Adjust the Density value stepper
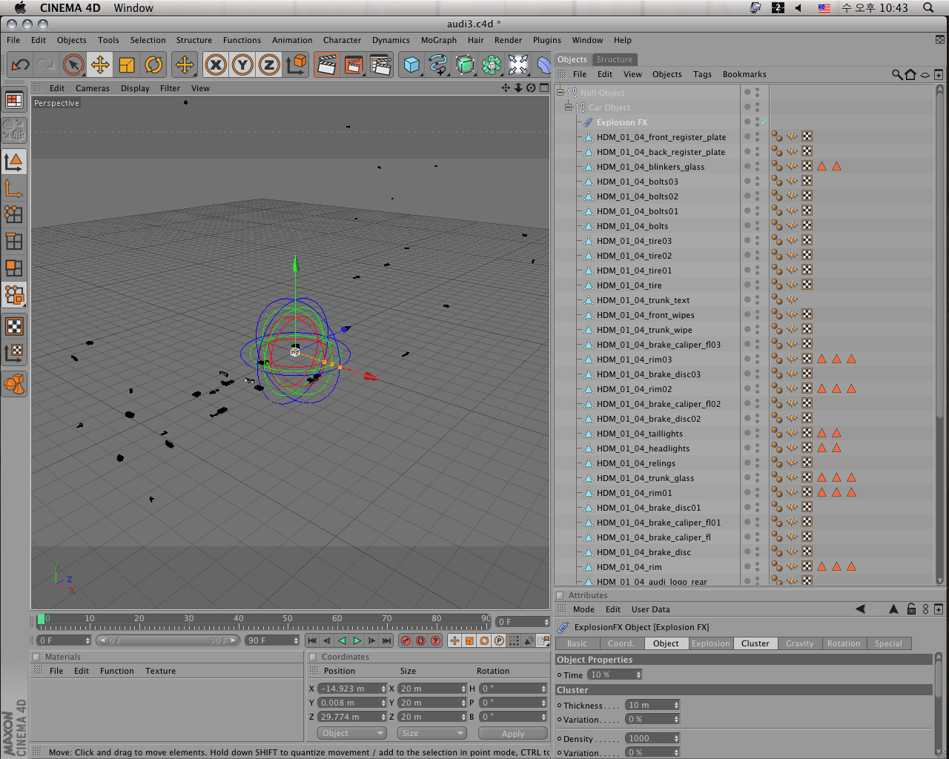 pyautogui.click(x=676, y=738)
